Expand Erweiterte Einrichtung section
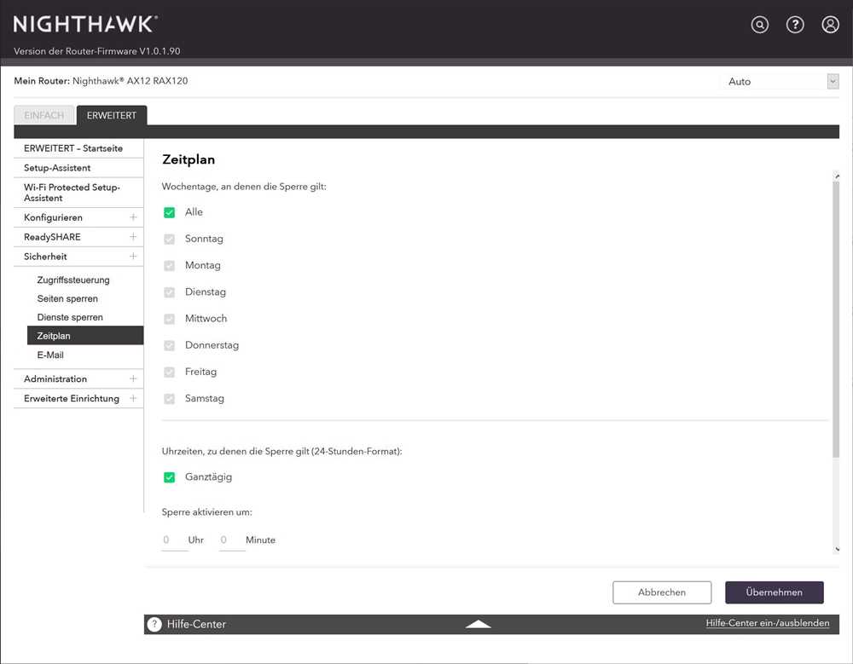Image resolution: width=853 pixels, height=664 pixels. [x=133, y=398]
